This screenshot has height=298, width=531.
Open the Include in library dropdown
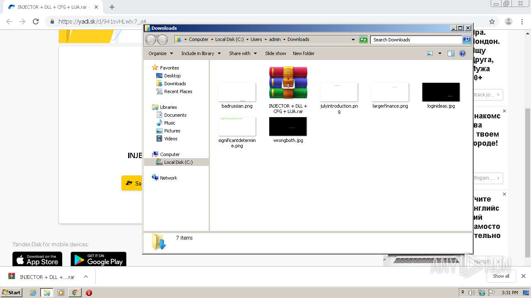pos(201,53)
